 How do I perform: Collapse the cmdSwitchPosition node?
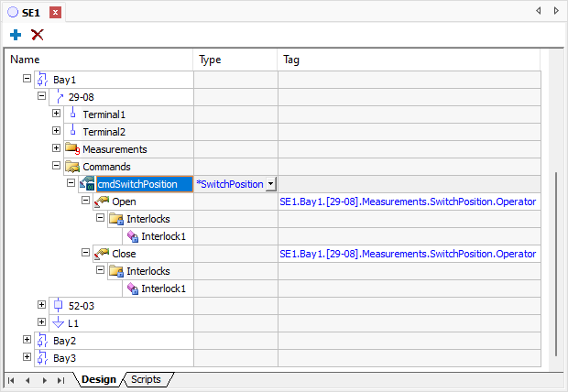click(x=71, y=182)
